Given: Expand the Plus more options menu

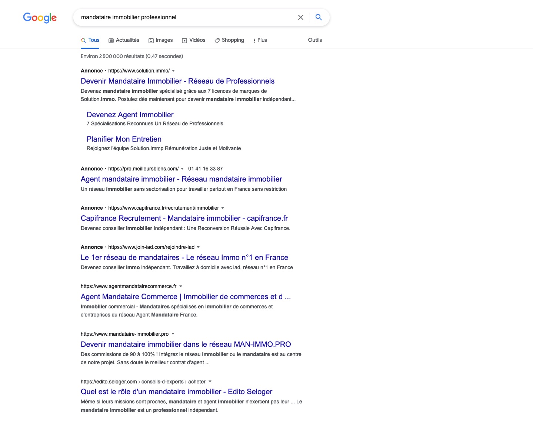Looking at the screenshot, I should (x=260, y=40).
